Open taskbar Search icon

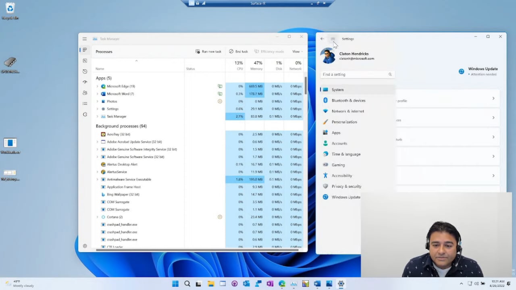coord(187,284)
